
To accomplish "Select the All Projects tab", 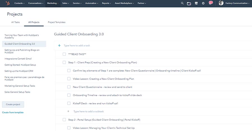I will coord(34,22).
